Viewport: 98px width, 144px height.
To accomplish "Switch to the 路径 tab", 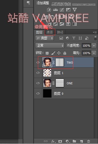I will point(60,32).
